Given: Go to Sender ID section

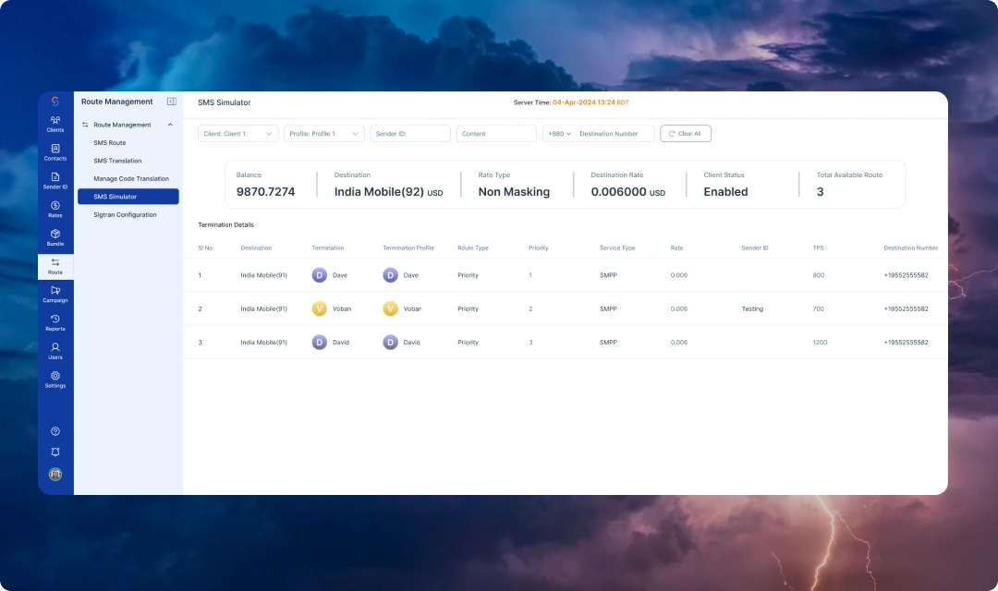Looking at the screenshot, I should pyautogui.click(x=55, y=180).
